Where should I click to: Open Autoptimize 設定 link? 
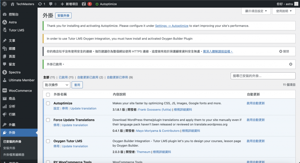pos(57,108)
